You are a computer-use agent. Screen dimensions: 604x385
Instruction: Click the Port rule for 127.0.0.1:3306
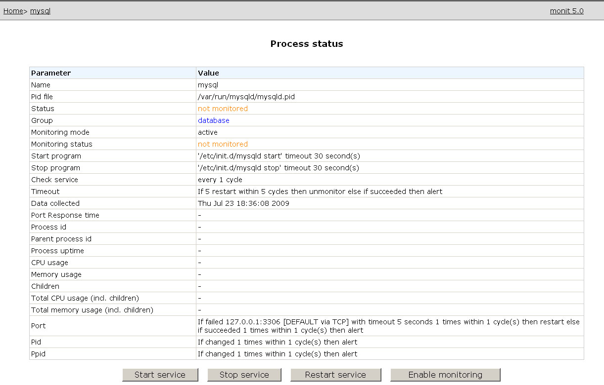388,326
